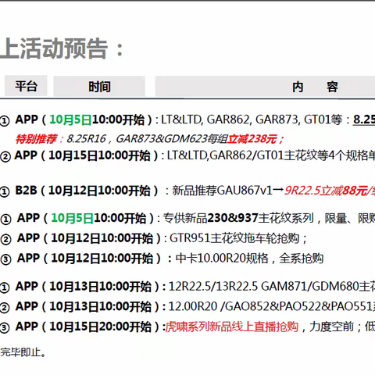Image resolution: width=375 pixels, height=375 pixels.
Task: Click the text 新品推荐GAU867v1
Action: (x=222, y=191)
